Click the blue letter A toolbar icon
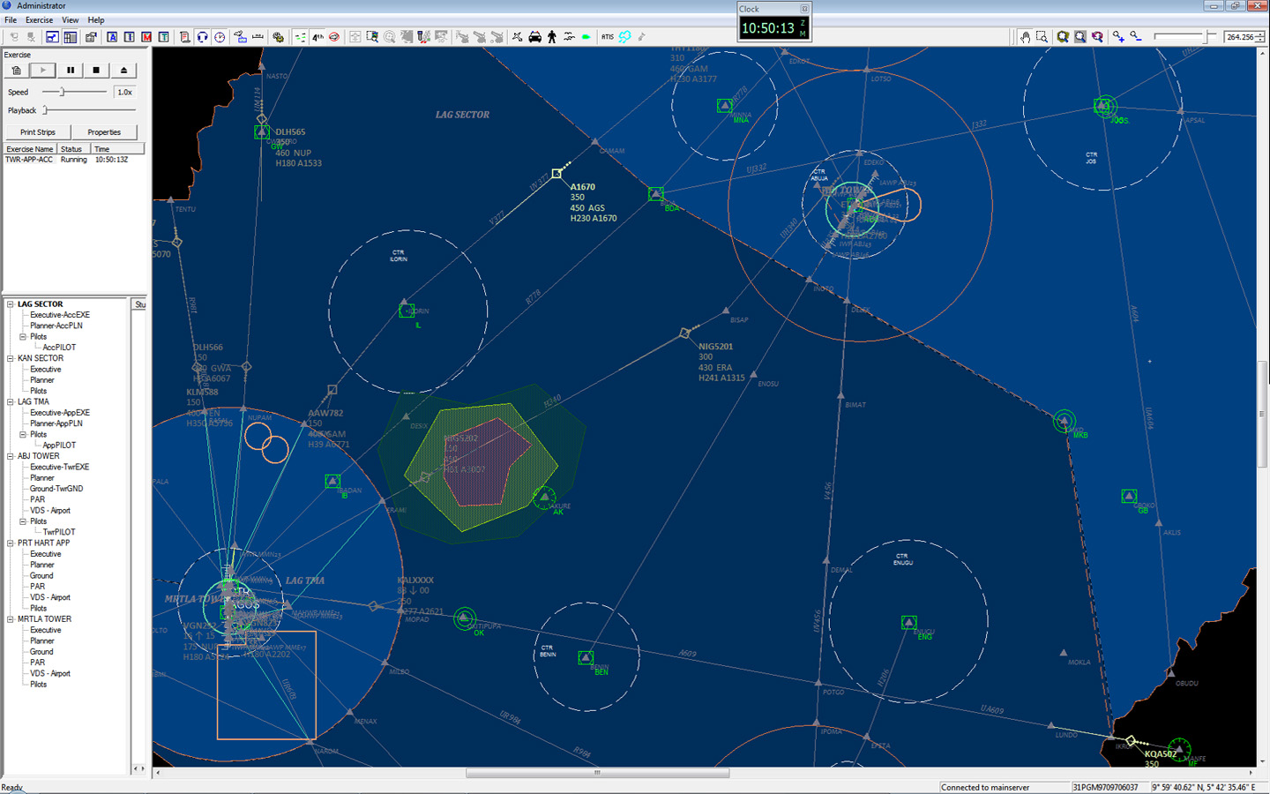Viewport: 1270px width, 794px height. 112,37
